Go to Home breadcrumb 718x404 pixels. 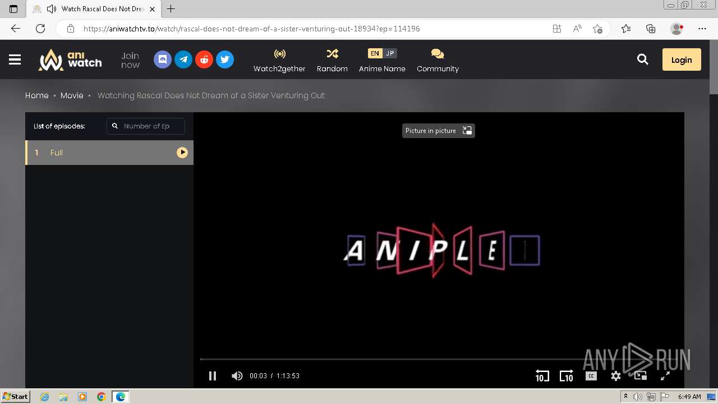click(x=37, y=95)
